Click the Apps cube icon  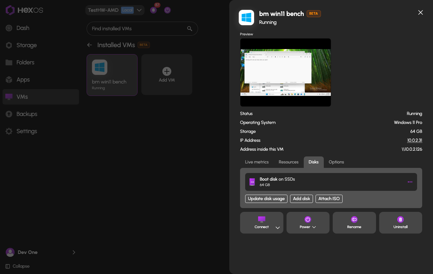click(x=9, y=80)
